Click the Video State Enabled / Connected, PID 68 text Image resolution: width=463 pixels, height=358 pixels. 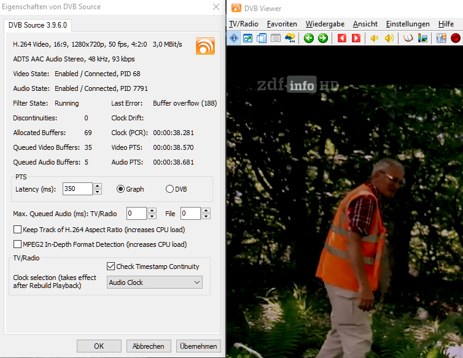[x=98, y=74]
